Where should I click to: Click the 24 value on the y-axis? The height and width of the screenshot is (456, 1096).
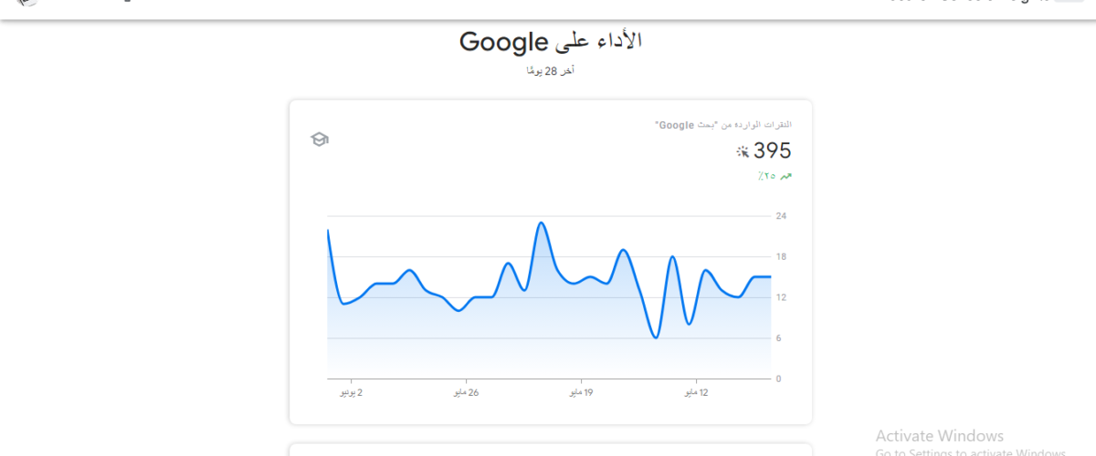tap(781, 216)
